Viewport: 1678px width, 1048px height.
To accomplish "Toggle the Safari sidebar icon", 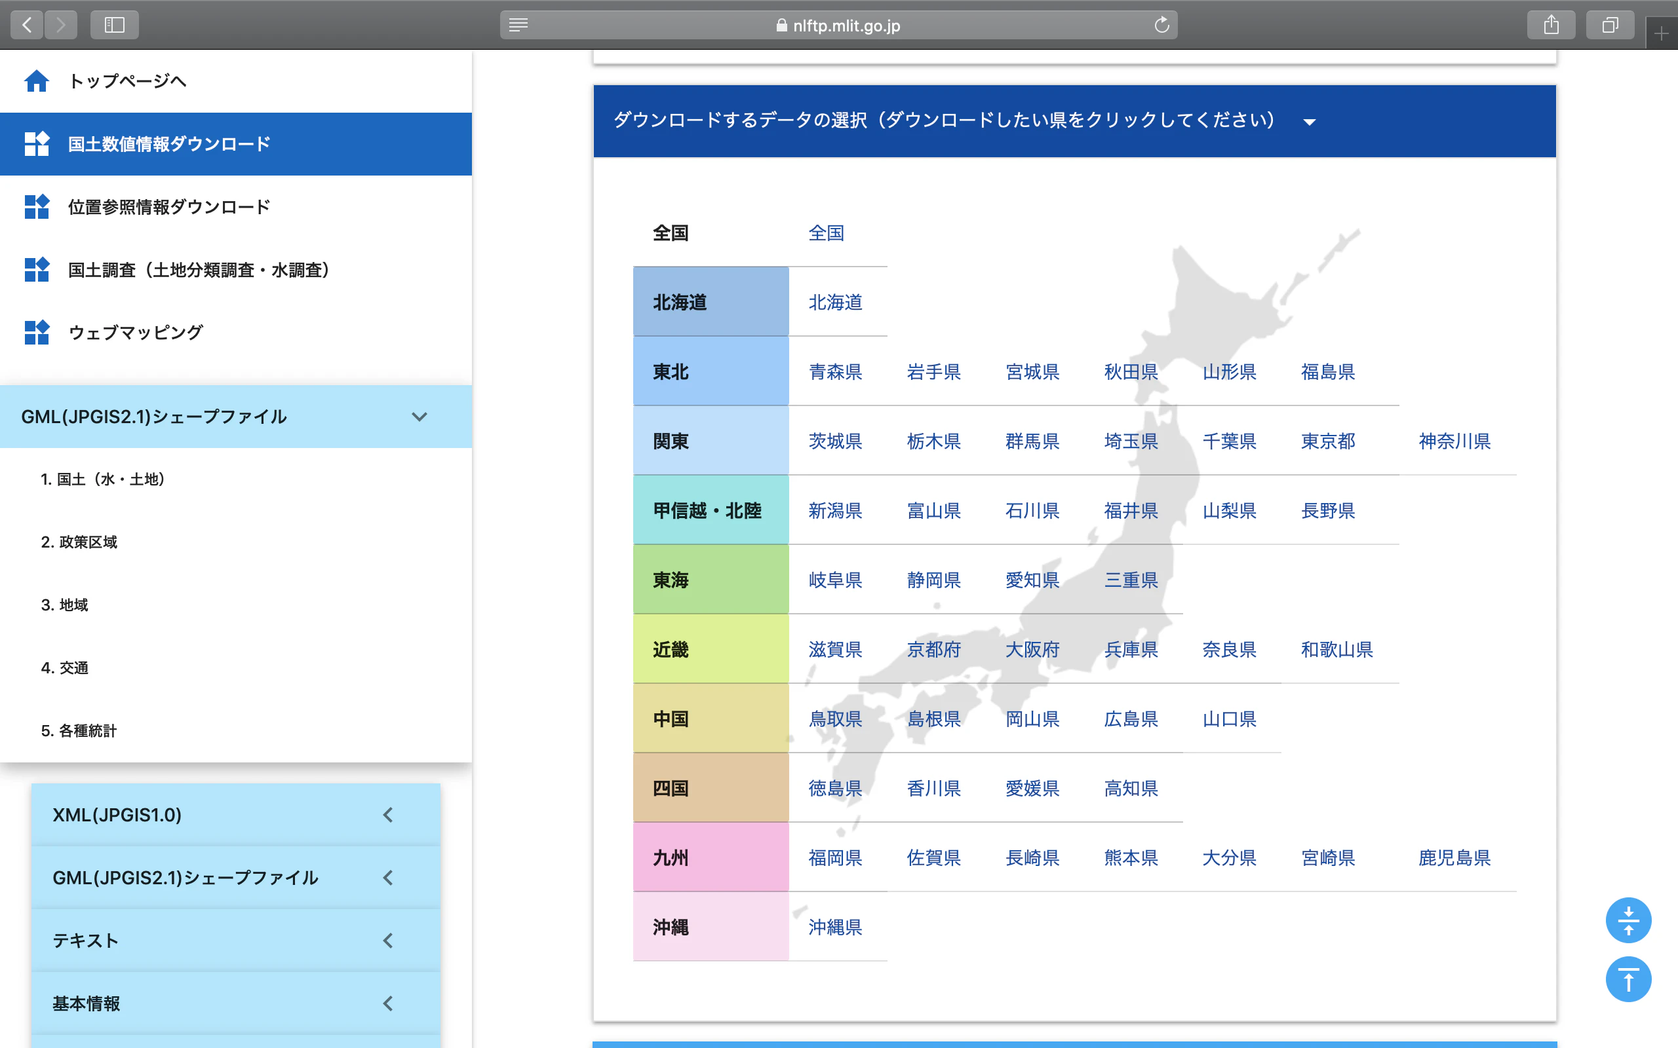I will tap(115, 24).
